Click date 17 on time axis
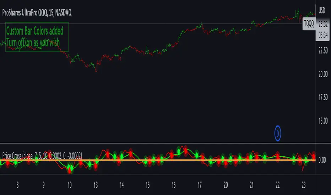 coord(200,185)
